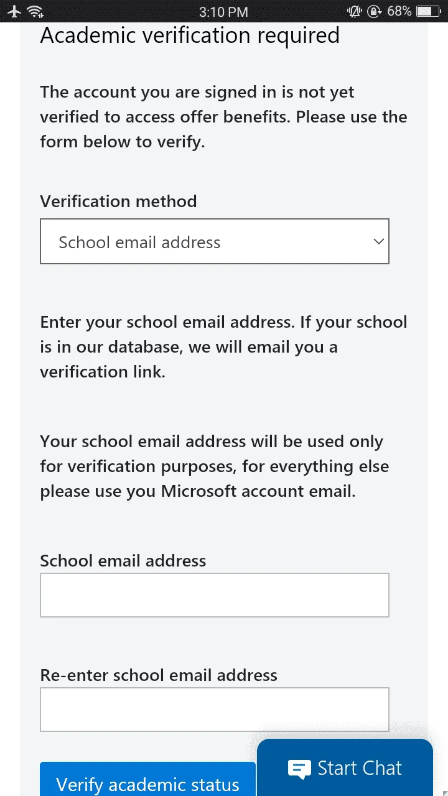Viewport: 448px width, 796px height.
Task: Tap the 3:10 PM clock in status bar
Action: pos(224,12)
